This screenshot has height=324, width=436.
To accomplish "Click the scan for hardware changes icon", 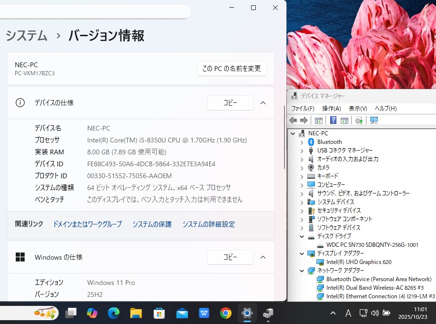I will [374, 121].
